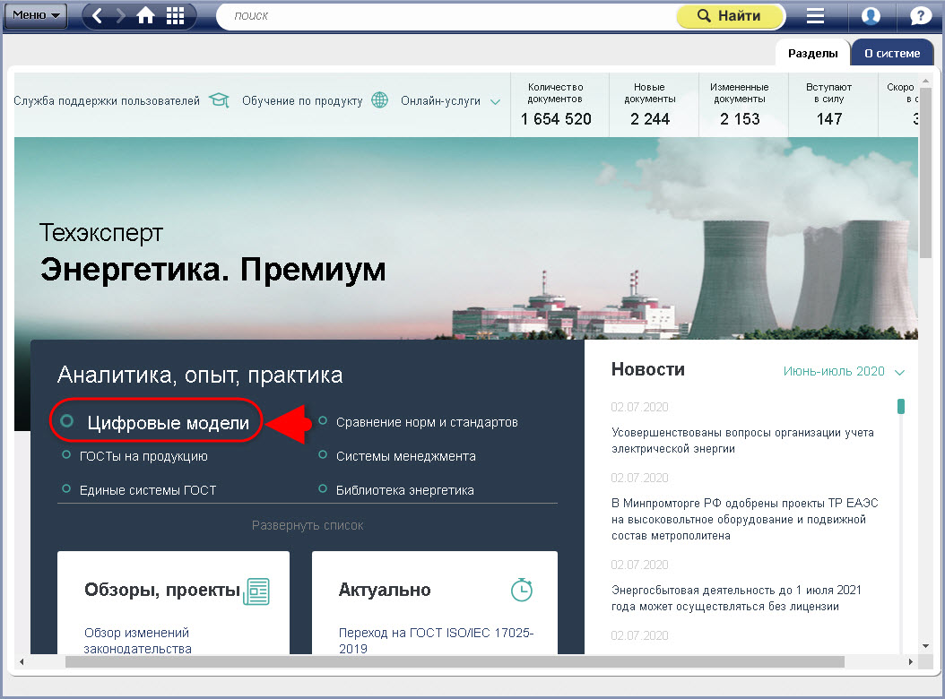Open the Цифровые модели section
Screen dimensions: 945x699
coord(168,423)
